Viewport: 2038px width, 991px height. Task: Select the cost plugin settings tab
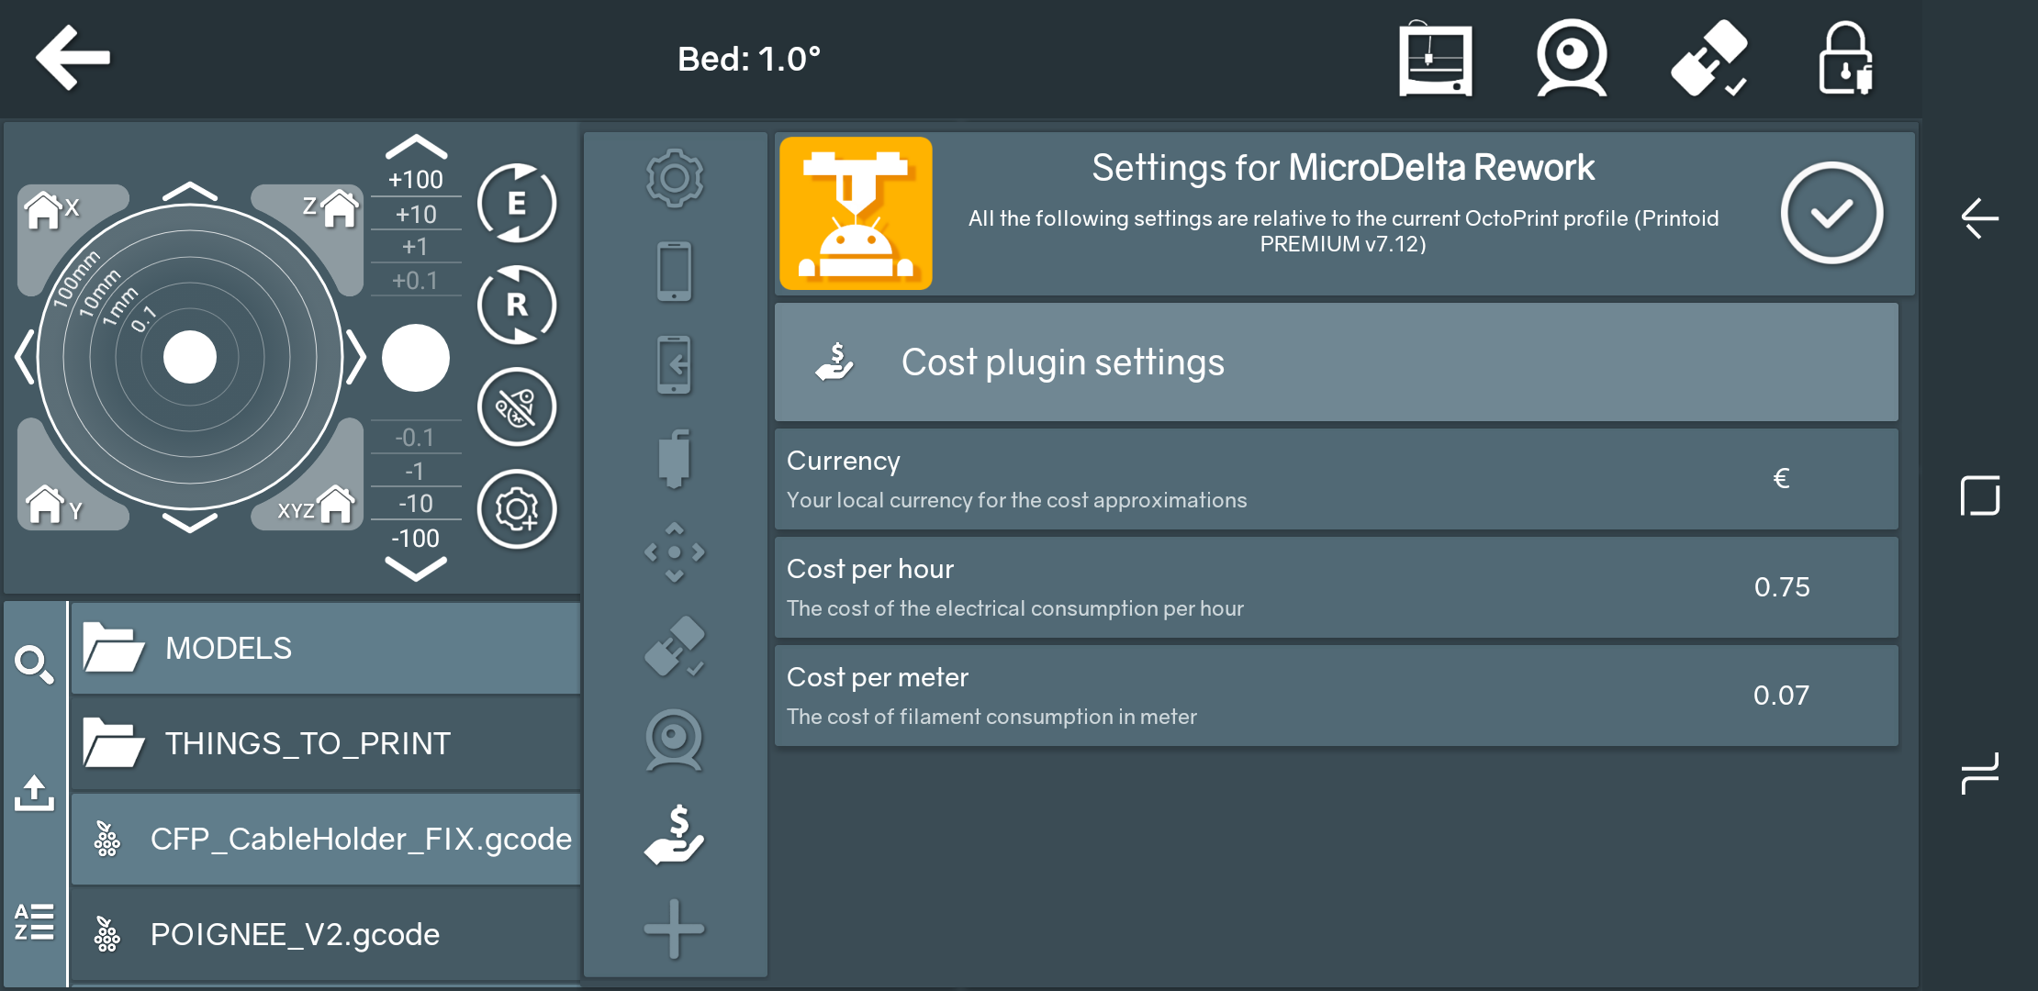[x=675, y=834]
